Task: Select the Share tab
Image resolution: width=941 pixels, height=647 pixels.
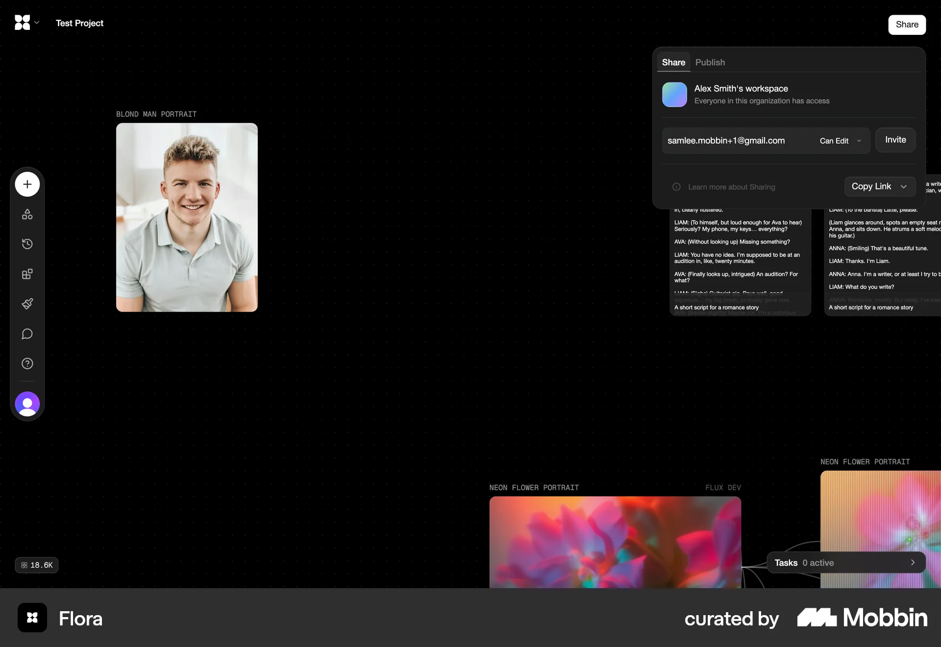Action: pos(673,62)
